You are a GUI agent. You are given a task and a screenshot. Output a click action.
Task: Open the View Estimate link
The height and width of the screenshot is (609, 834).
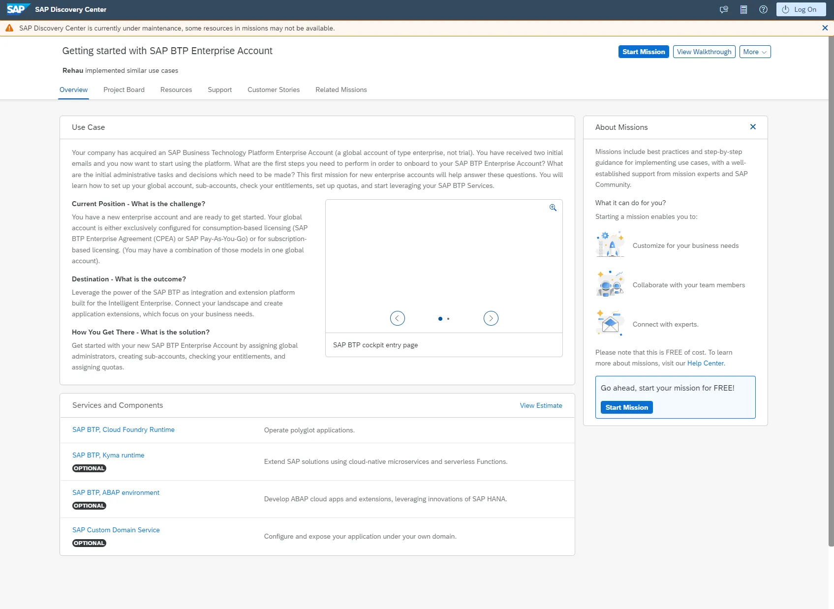541,405
